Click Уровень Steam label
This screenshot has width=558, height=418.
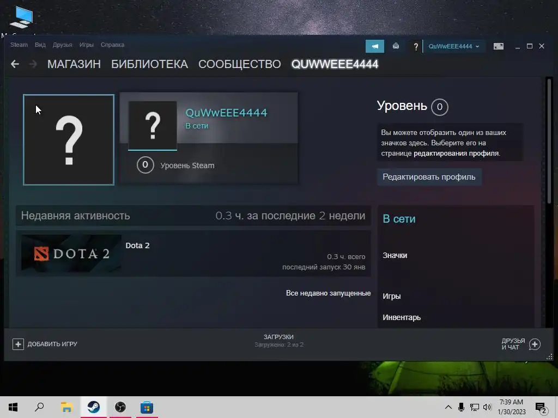pyautogui.click(x=187, y=165)
